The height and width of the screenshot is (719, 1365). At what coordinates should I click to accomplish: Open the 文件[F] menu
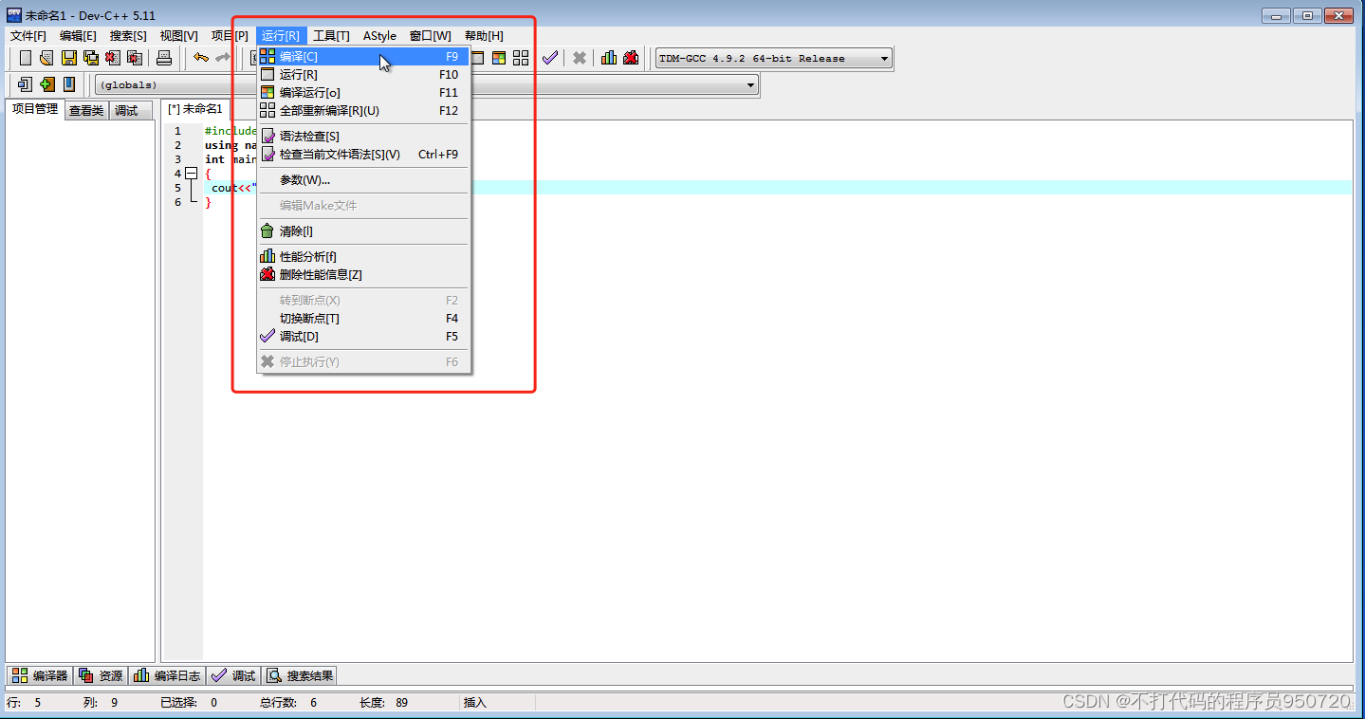pyautogui.click(x=28, y=35)
